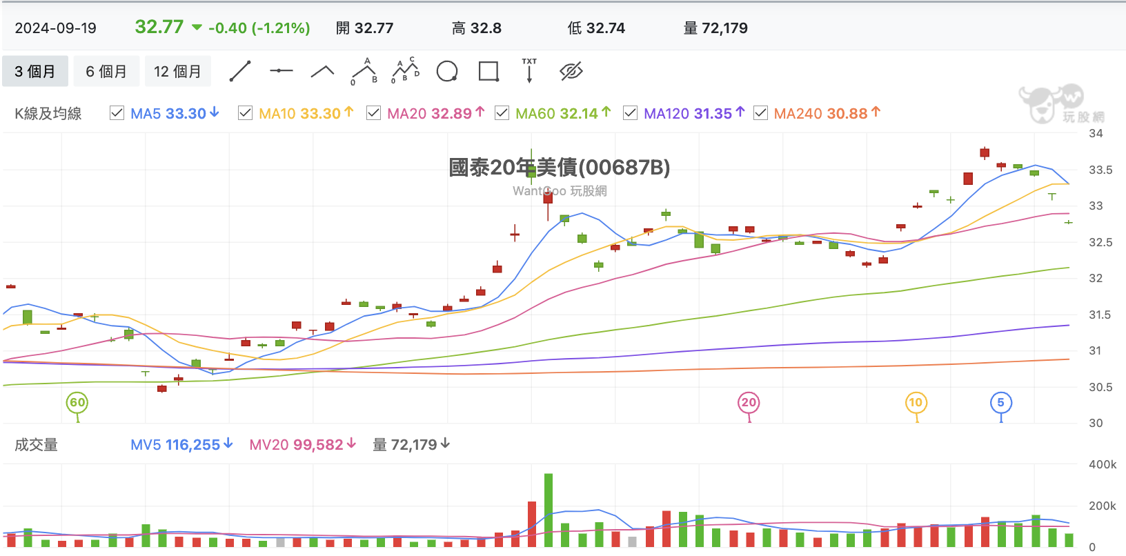
Task: Click the 成交量 section label
Action: (x=36, y=445)
